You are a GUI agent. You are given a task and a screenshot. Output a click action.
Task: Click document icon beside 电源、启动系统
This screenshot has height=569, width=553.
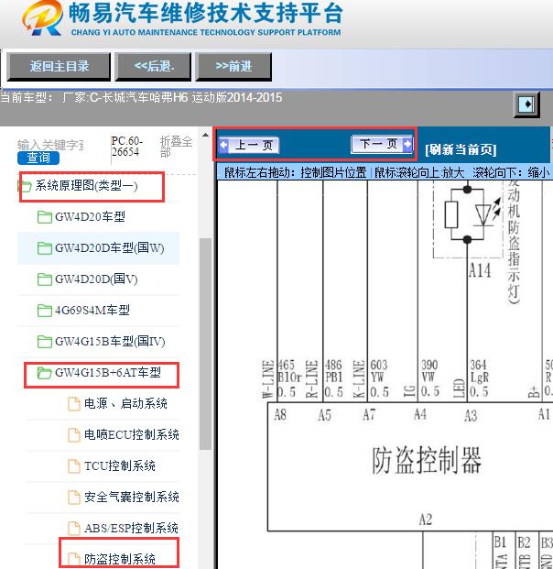[74, 404]
